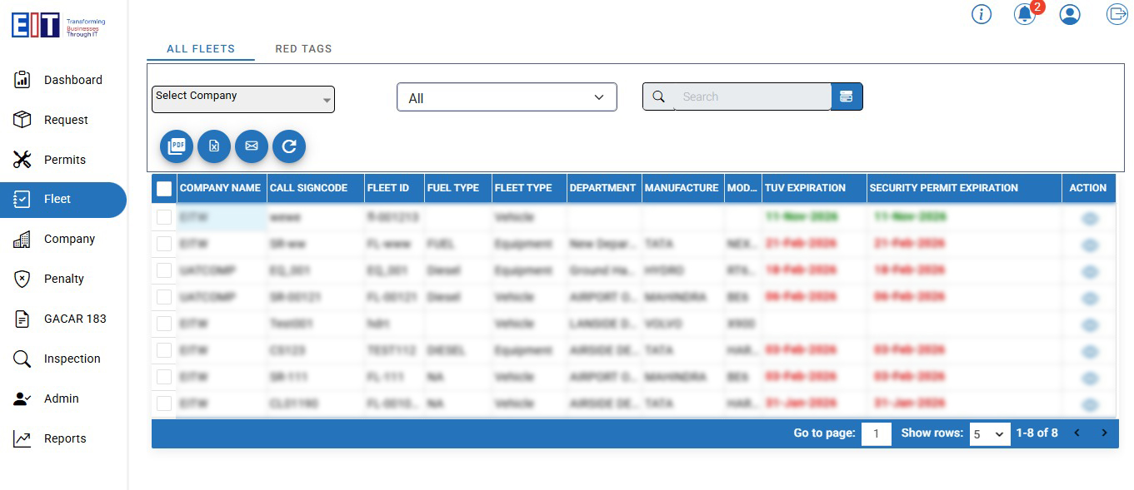The height and width of the screenshot is (490, 1134).
Task: Tick the checkbox for the EQ_001 row
Action: tap(164, 270)
